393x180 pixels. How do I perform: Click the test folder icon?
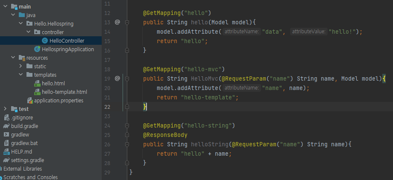[x=14, y=109]
